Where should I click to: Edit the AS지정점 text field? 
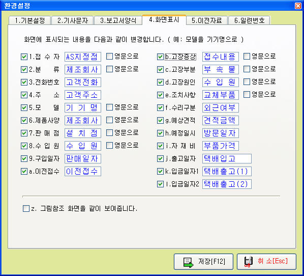point(83,57)
